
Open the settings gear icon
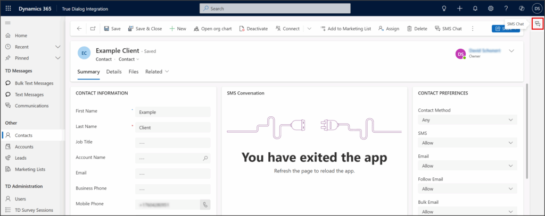pos(491,8)
